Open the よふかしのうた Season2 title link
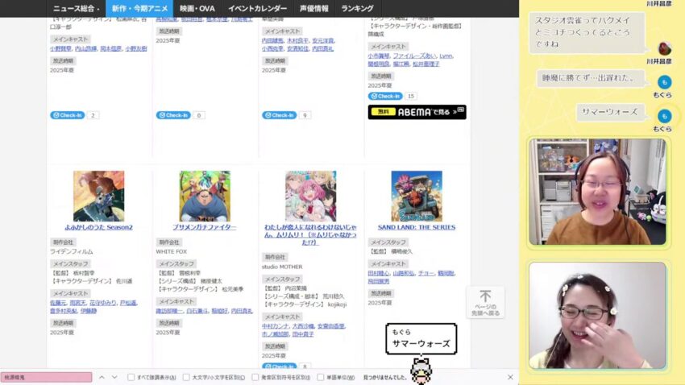This screenshot has width=685, height=385. [x=98, y=227]
